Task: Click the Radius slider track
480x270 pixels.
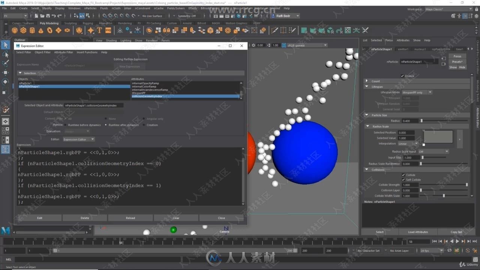Action: click(444, 121)
